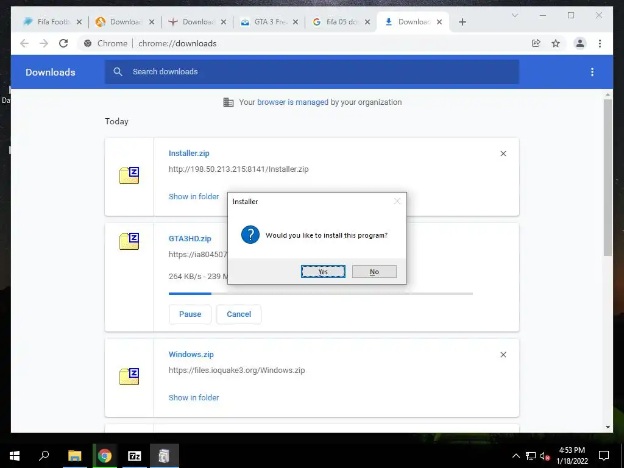Switch to the GTA 3 Free tab
This screenshot has height=468, width=624.
tap(263, 22)
